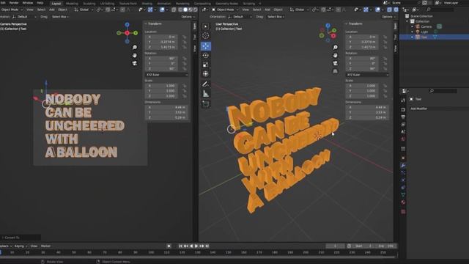Activate the Rotate tool in the toolbar
Image resolution: width=469 pixels, height=264 pixels.
[205, 56]
